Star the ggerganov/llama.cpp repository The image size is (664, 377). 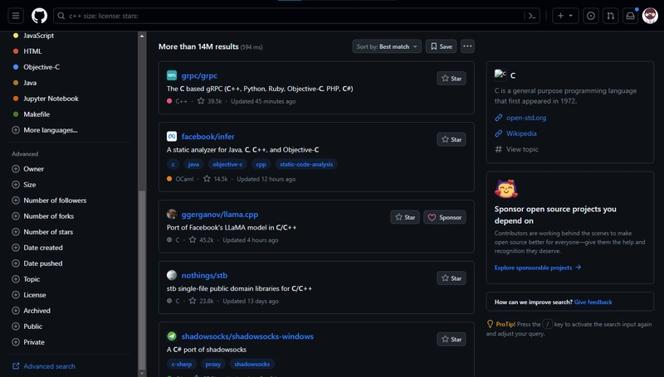(405, 217)
